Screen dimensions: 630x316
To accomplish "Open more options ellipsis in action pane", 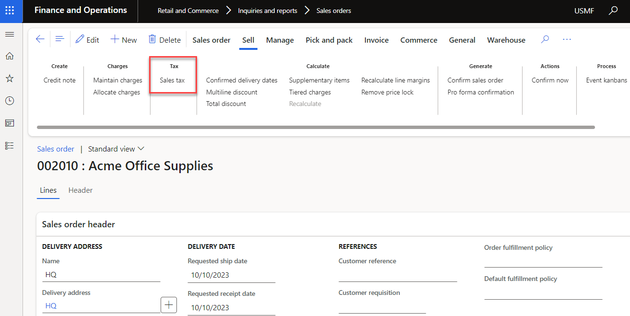I will click(x=567, y=39).
